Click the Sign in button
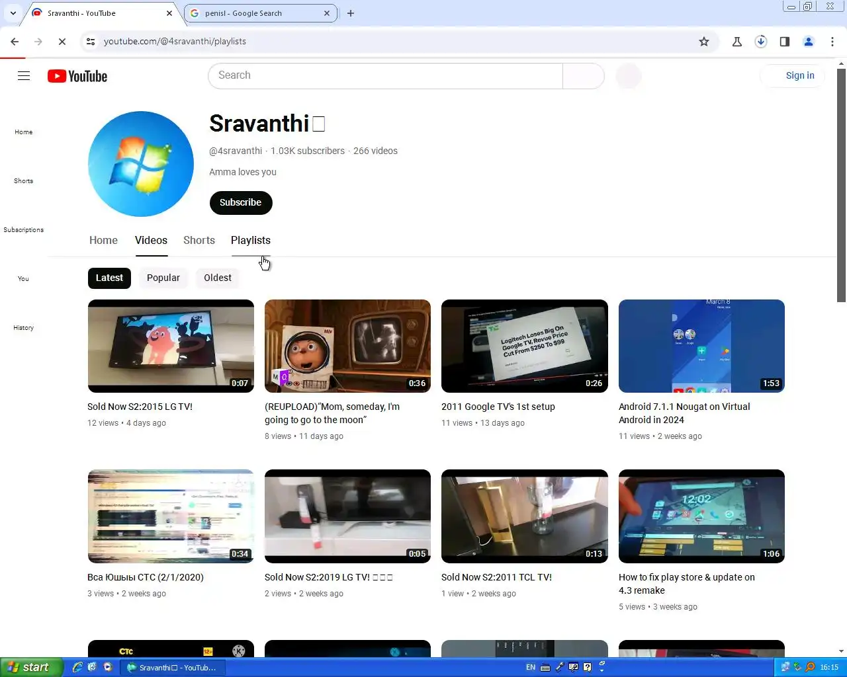The height and width of the screenshot is (677, 847). [x=793, y=75]
